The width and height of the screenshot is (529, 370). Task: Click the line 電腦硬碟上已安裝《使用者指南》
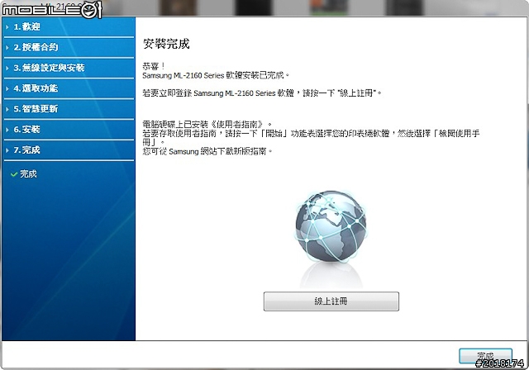pyautogui.click(x=207, y=125)
